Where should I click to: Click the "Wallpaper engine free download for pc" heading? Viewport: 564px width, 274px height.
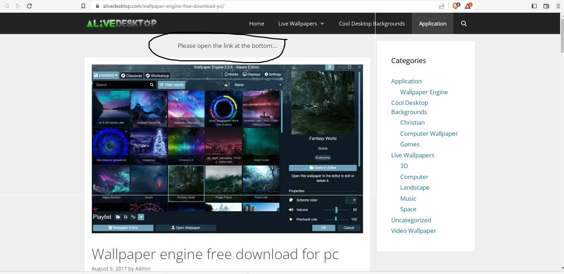point(215,254)
